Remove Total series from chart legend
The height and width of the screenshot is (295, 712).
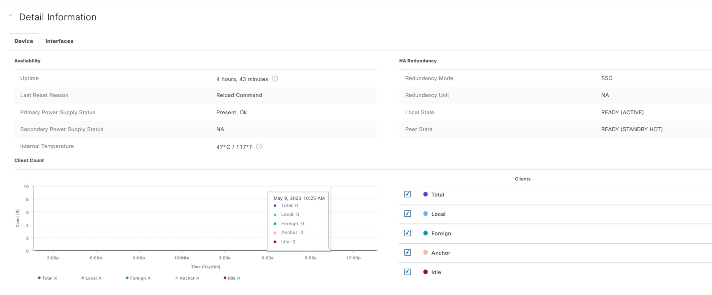click(x=55, y=278)
